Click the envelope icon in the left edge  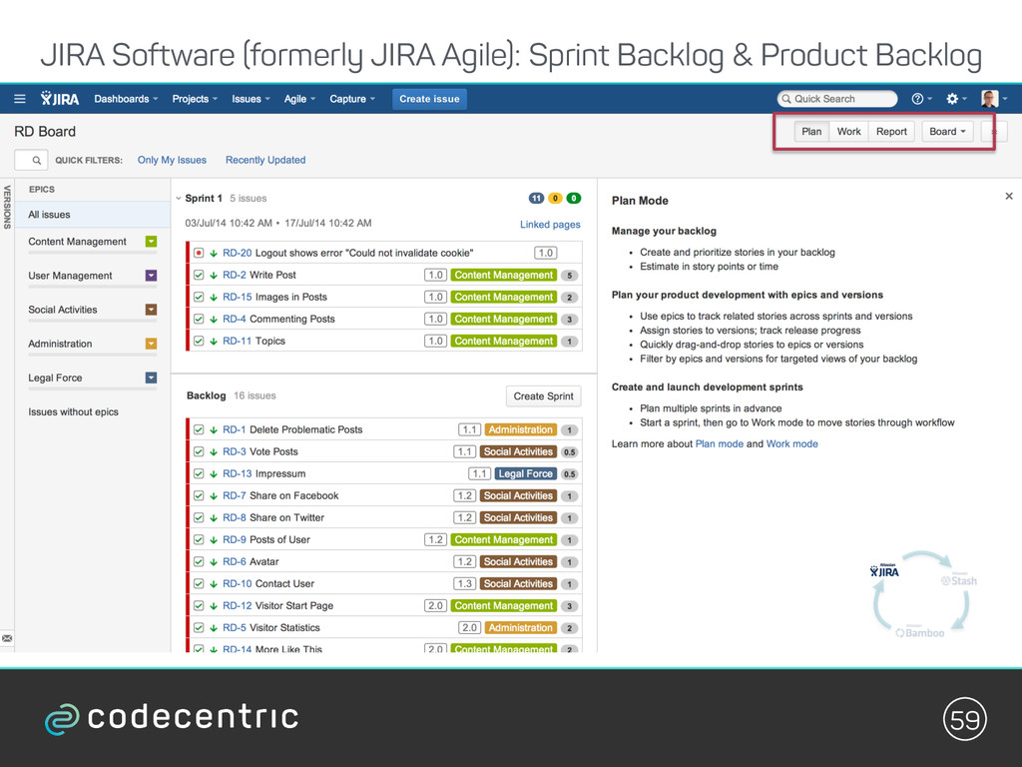[7, 638]
